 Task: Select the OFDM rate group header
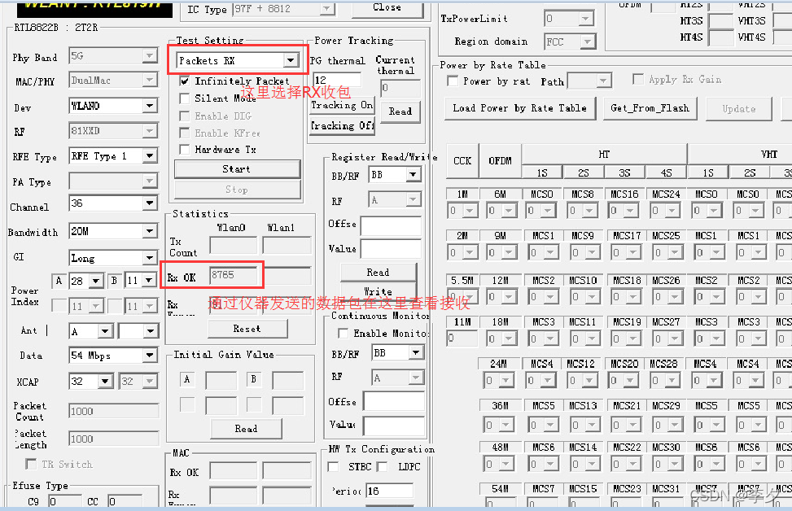[500, 161]
